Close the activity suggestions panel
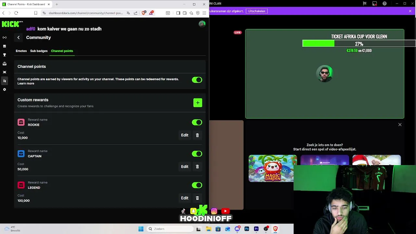This screenshot has width=416, height=234. (x=400, y=124)
